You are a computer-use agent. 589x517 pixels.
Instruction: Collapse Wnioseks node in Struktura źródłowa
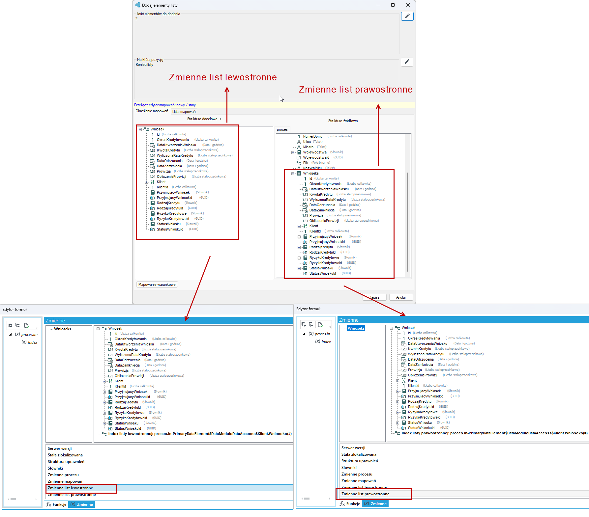tap(293, 174)
